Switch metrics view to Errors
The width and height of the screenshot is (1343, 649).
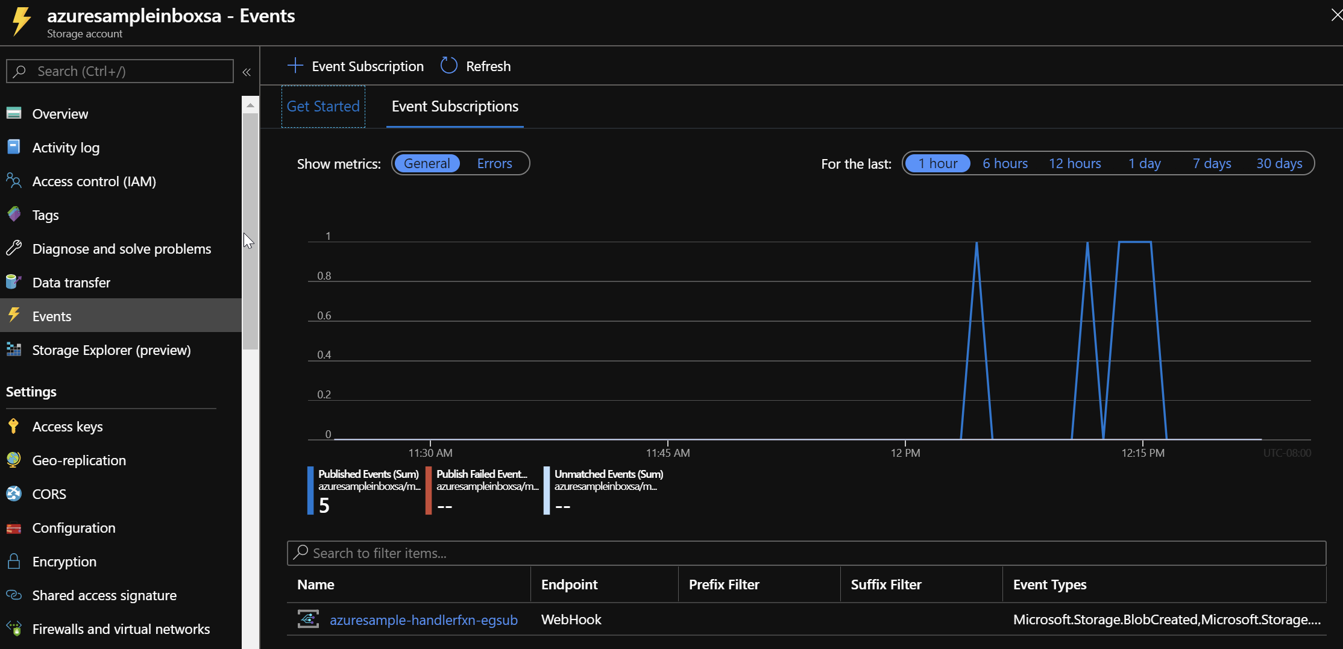[494, 163]
